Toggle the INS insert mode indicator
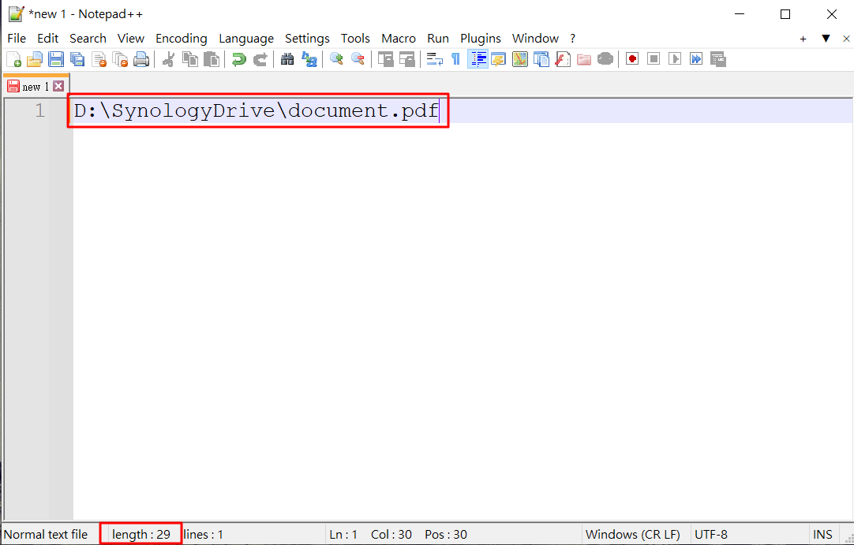Image resolution: width=854 pixels, height=545 pixels. pyautogui.click(x=822, y=535)
